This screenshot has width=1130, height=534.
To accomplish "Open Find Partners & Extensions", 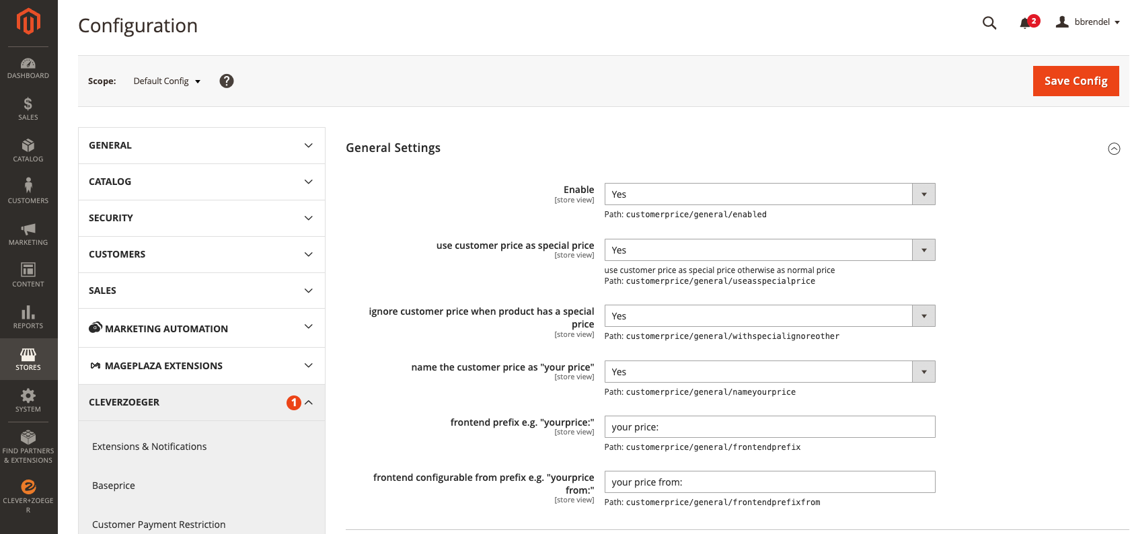I will pos(28,447).
